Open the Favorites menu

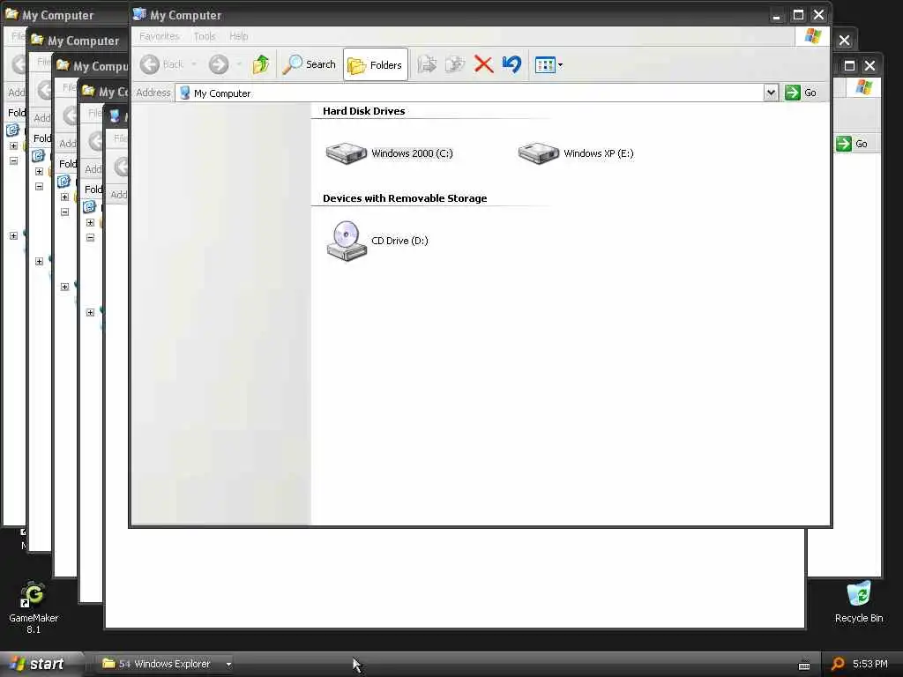160,36
